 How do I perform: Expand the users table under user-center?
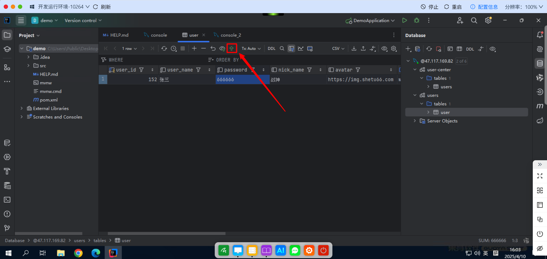click(x=428, y=87)
